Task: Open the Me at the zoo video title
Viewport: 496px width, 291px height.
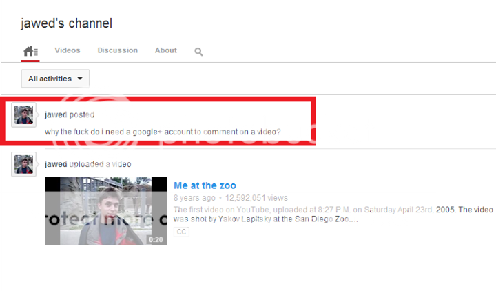Action: coord(205,185)
